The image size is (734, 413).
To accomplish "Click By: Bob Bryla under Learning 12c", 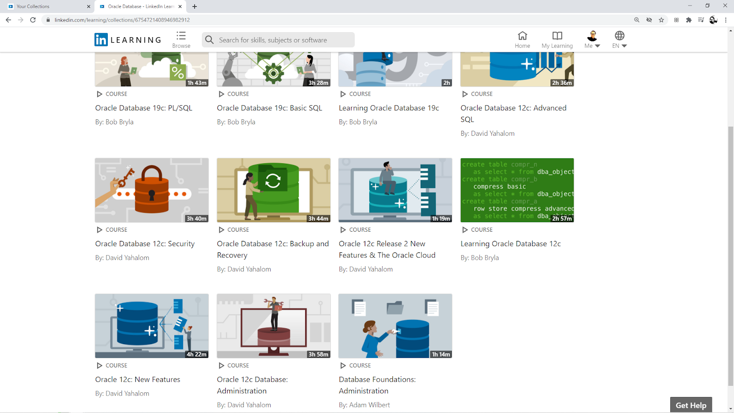I will click(479, 258).
